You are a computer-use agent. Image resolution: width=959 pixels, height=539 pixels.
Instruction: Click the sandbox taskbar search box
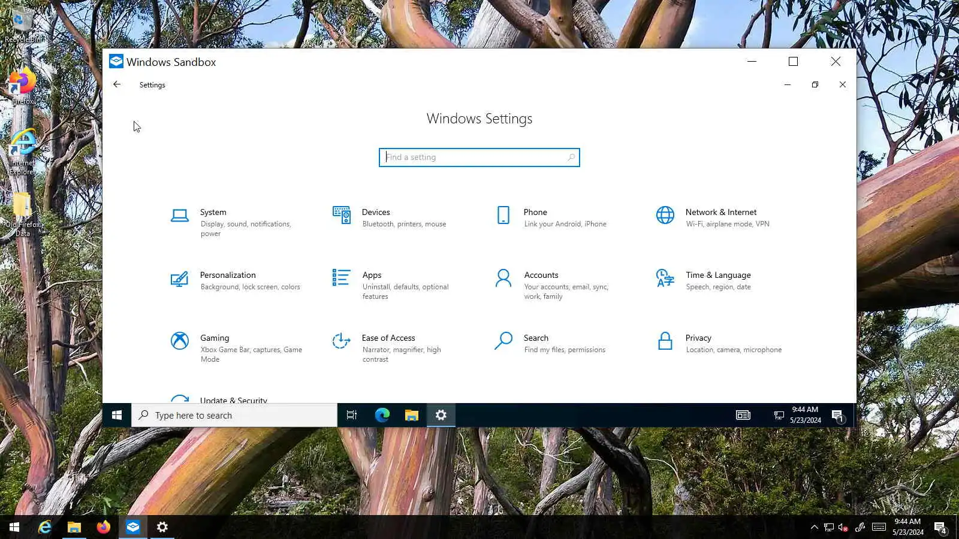234,415
